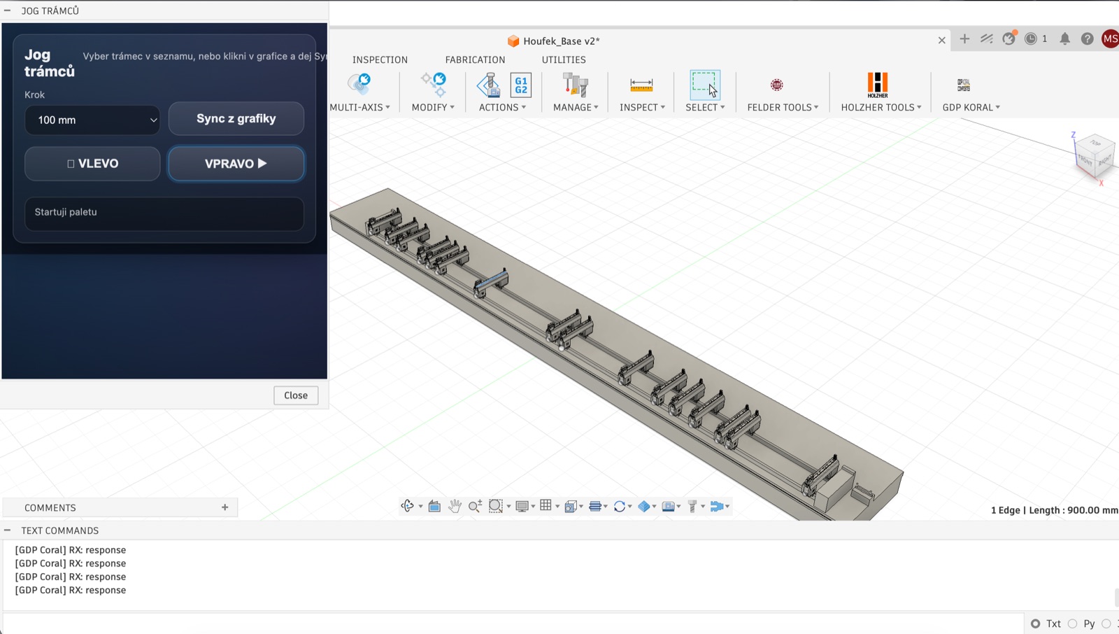Click the blue diamond stock icon
This screenshot has width=1119, height=634.
tap(644, 506)
